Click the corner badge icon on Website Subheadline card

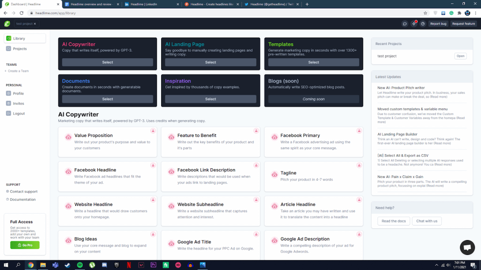[x=256, y=200]
